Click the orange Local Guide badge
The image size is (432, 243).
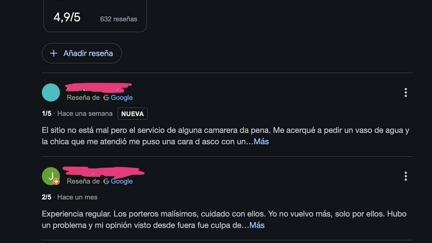[x=56, y=182]
